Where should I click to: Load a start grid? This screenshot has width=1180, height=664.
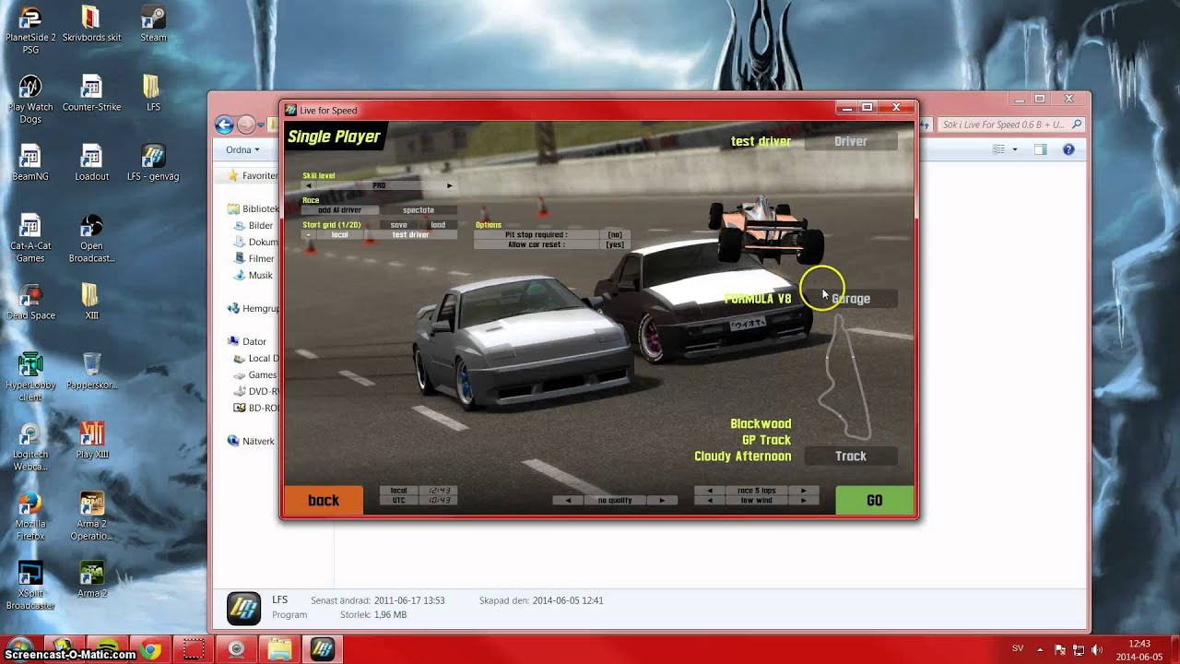pos(438,225)
